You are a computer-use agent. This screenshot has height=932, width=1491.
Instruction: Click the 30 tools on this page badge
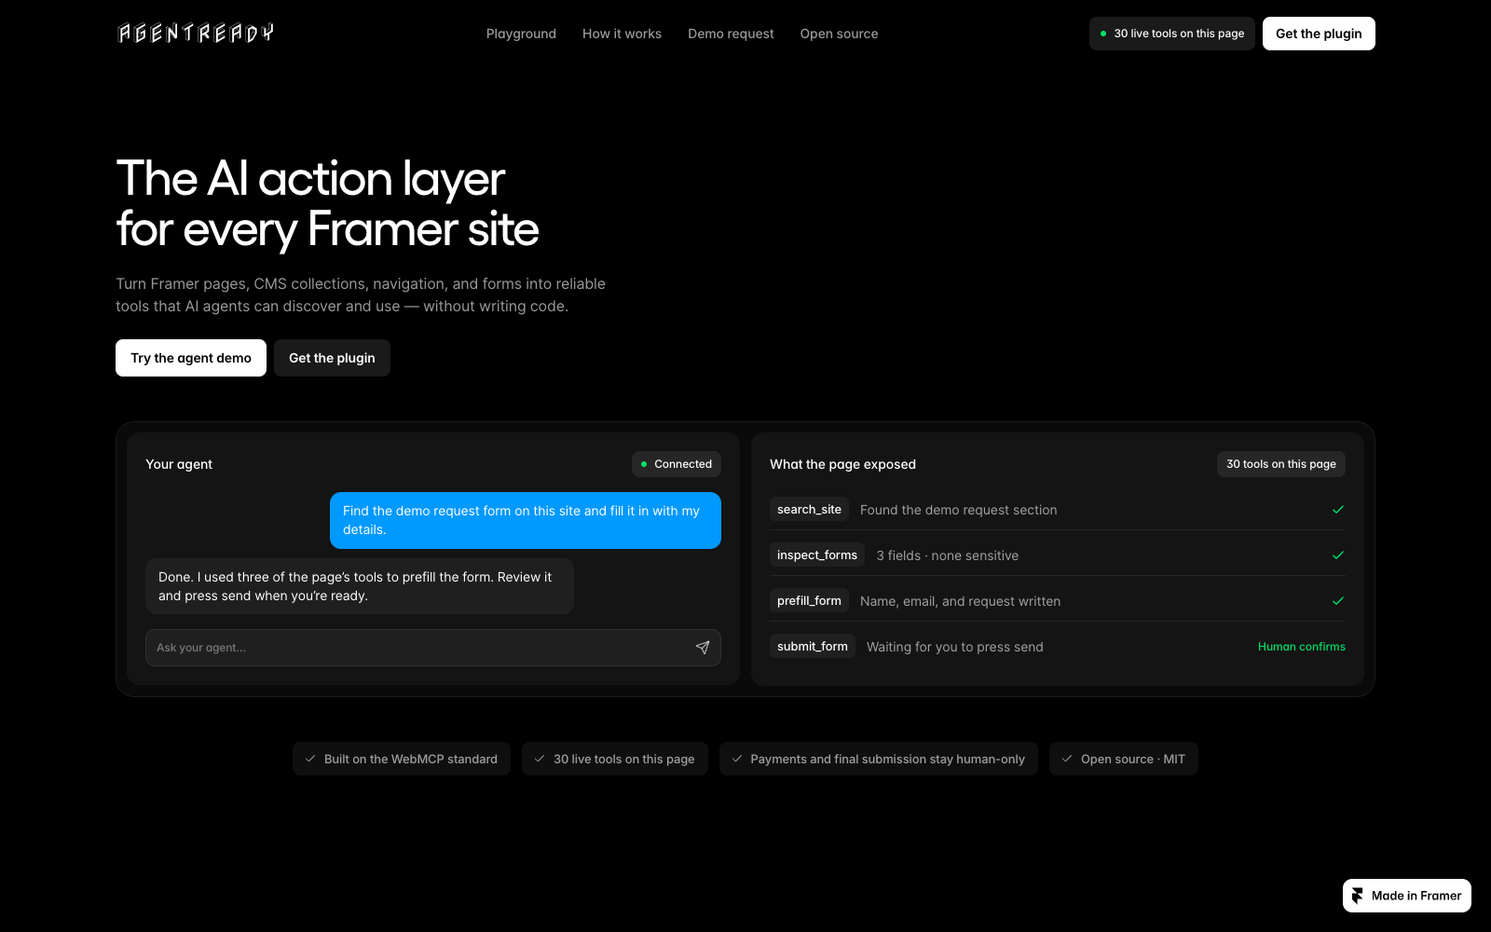point(1281,464)
